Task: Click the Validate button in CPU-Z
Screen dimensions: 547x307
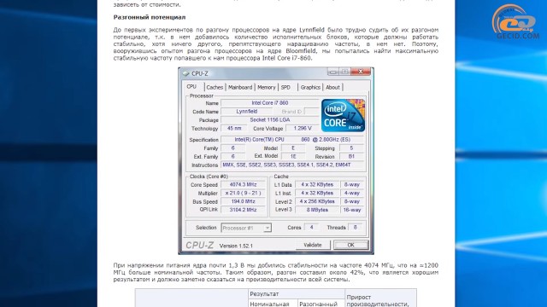Action: click(x=313, y=245)
